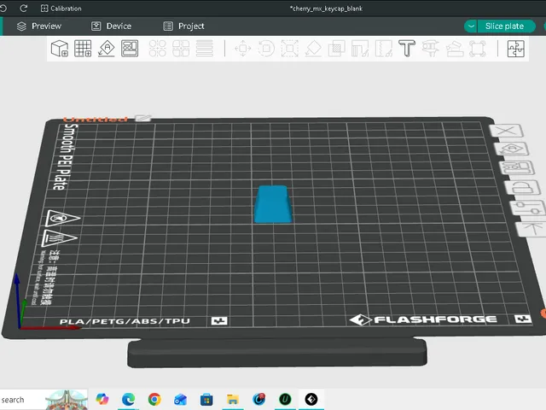The image size is (546, 410).
Task: Remove the plate with X icon
Action: 506,131
